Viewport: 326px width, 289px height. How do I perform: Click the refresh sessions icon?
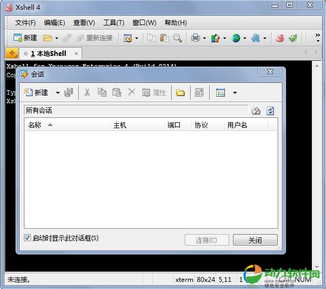[270, 111]
